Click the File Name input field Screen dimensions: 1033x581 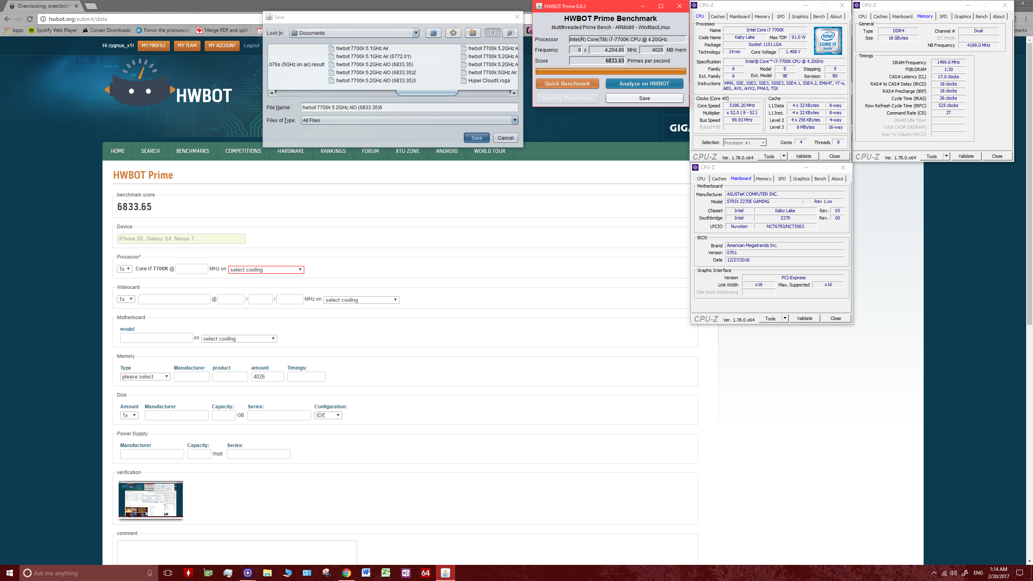[409, 107]
